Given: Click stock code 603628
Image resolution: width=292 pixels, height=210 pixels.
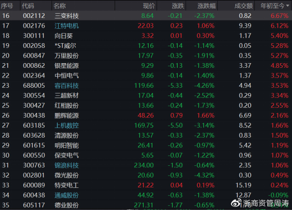Looking at the screenshot, I should (34, 136).
